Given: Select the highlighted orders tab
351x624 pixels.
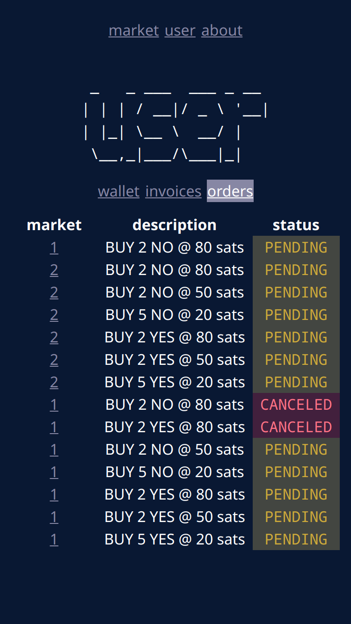Looking at the screenshot, I should (x=230, y=191).
